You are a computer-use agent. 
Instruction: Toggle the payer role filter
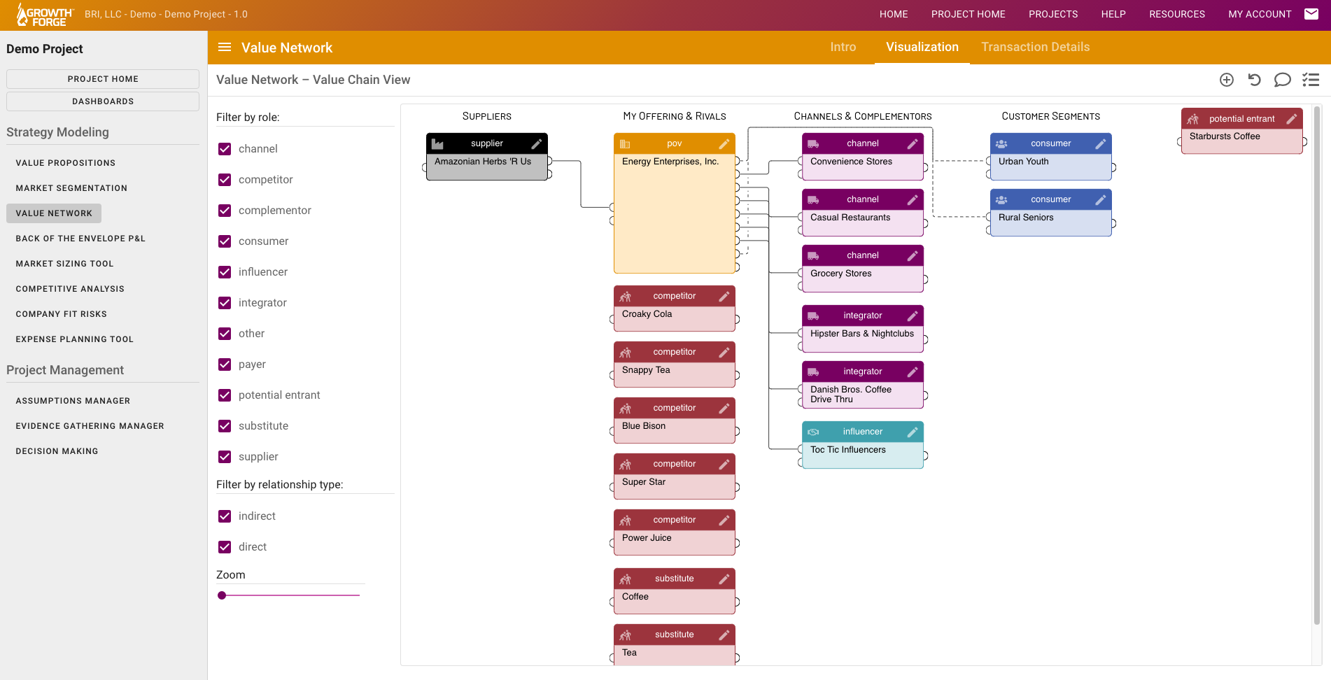click(x=225, y=364)
